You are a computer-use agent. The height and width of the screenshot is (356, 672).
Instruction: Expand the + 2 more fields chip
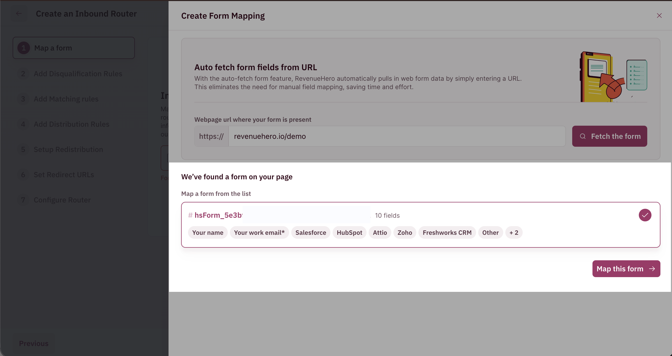(x=514, y=233)
